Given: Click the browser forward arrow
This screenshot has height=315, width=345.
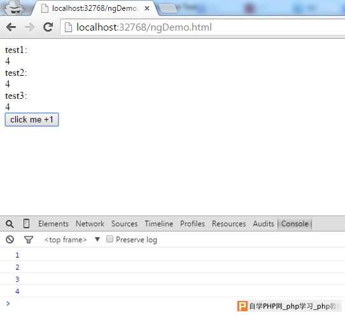Looking at the screenshot, I should [x=29, y=27].
